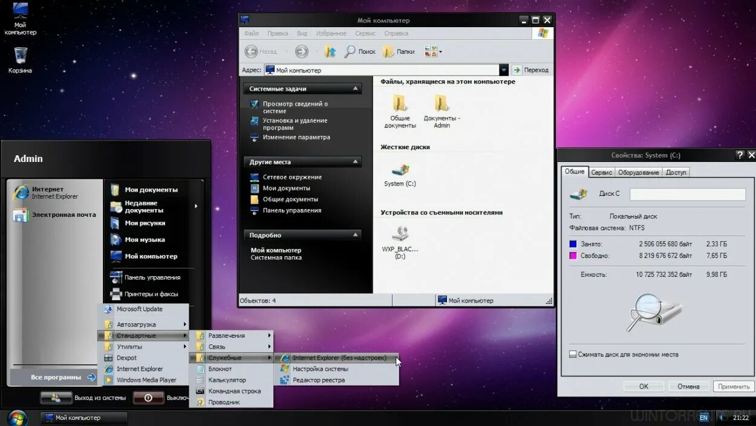Open the Избранное menu

click(331, 34)
